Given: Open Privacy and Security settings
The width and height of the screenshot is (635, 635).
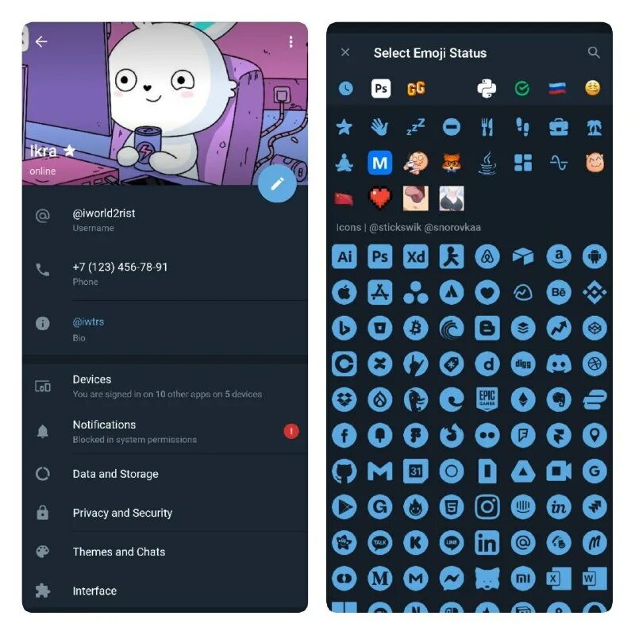Looking at the screenshot, I should [165, 513].
